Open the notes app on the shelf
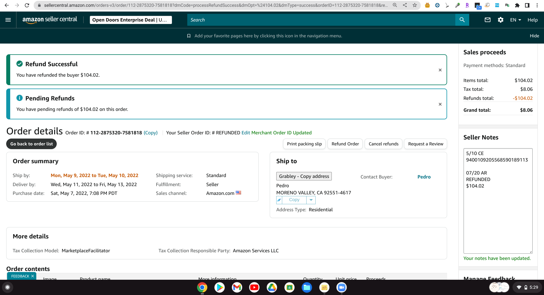Image resolution: width=544 pixels, height=295 pixels. coord(324,287)
